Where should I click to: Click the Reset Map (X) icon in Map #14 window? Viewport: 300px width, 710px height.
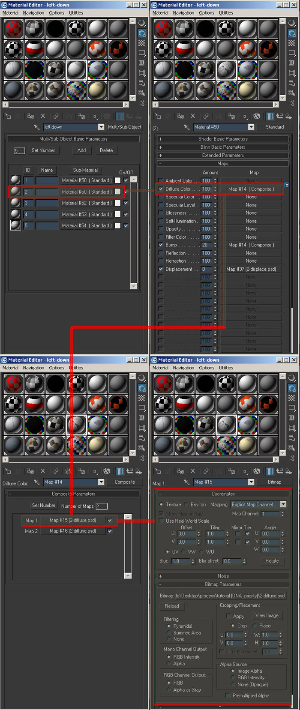coord(42,471)
